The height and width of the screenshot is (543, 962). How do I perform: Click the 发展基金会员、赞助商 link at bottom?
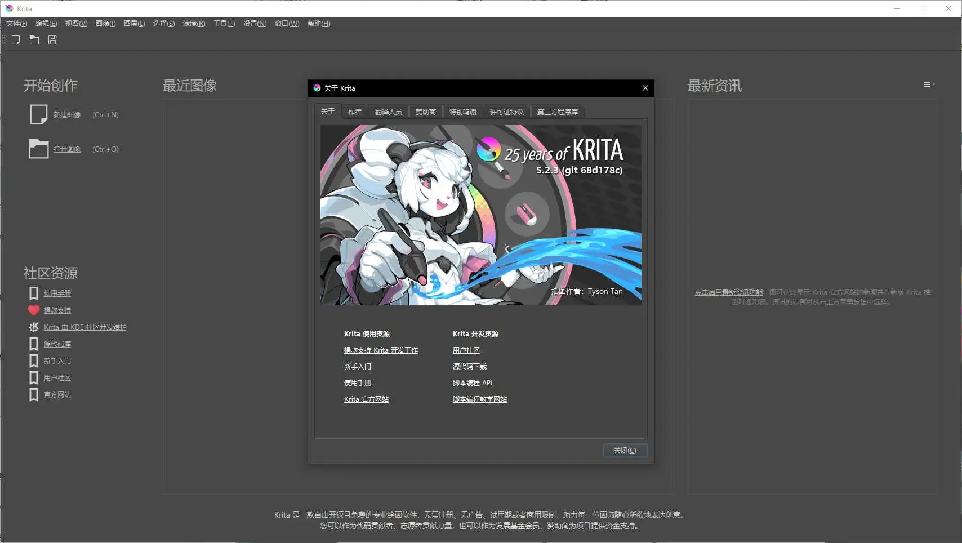(x=532, y=526)
